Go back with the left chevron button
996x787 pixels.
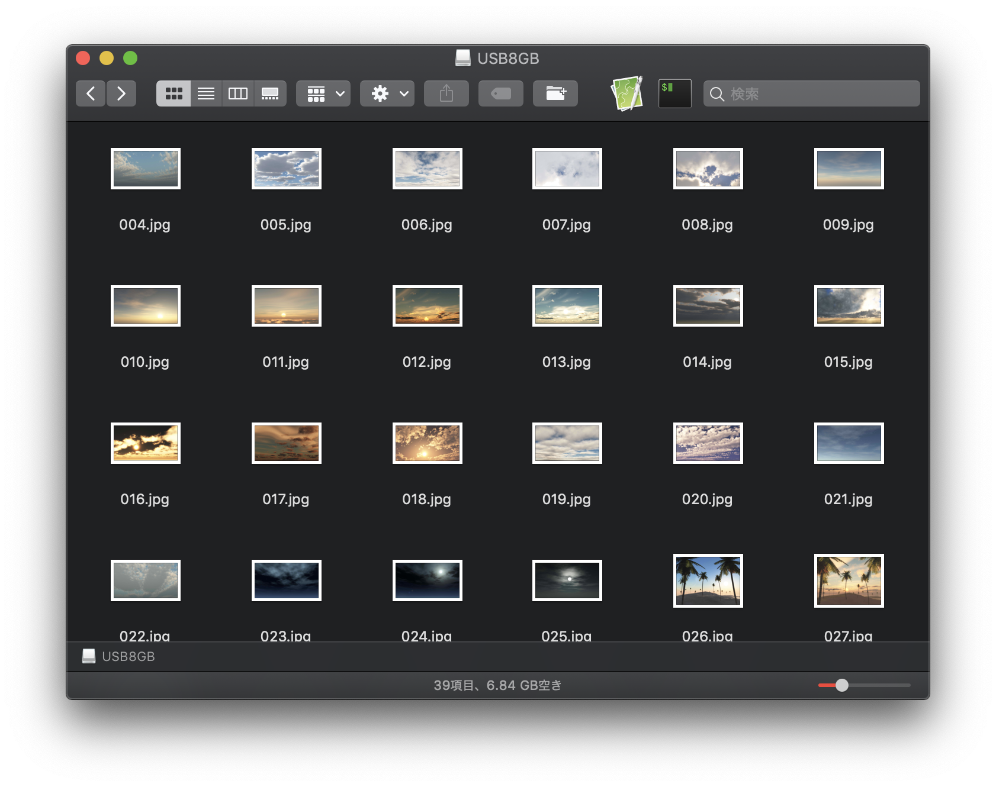point(91,93)
